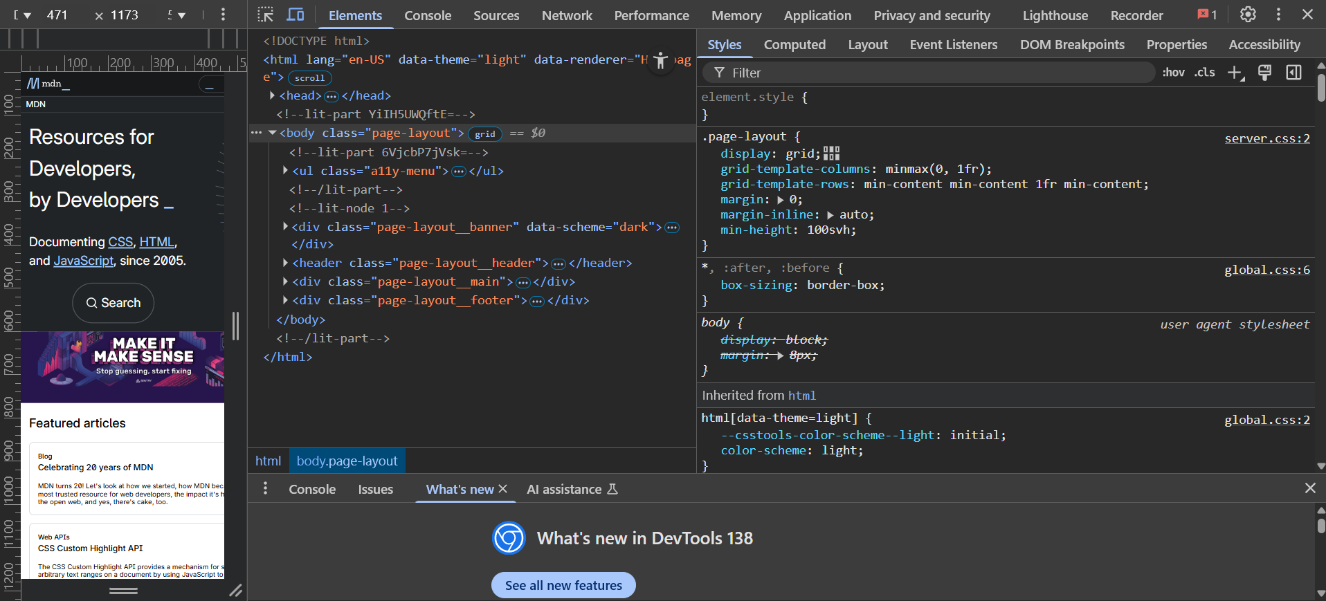1326x601 pixels.
Task: Toggle the .cls element classes panel
Action: coord(1204,72)
